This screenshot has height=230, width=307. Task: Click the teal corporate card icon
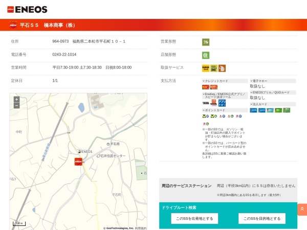[270, 110]
